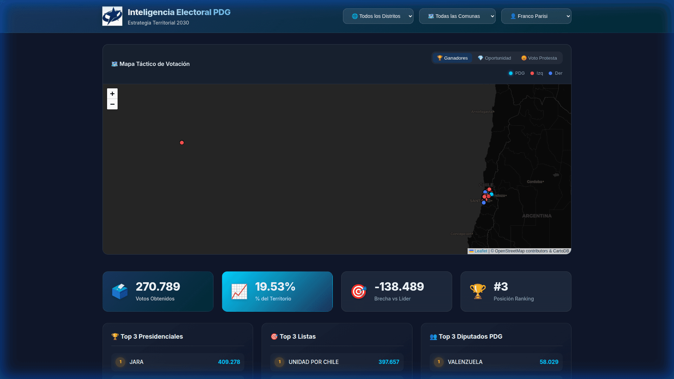Click the Leaflet attribution link
674x379 pixels.
pyautogui.click(x=481, y=251)
